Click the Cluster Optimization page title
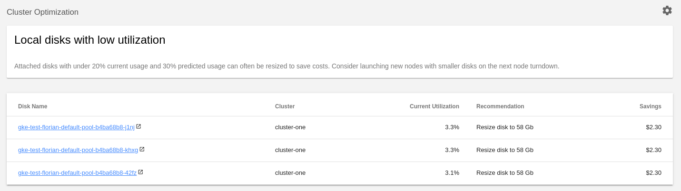The height and width of the screenshot is (191, 681). pyautogui.click(x=42, y=12)
